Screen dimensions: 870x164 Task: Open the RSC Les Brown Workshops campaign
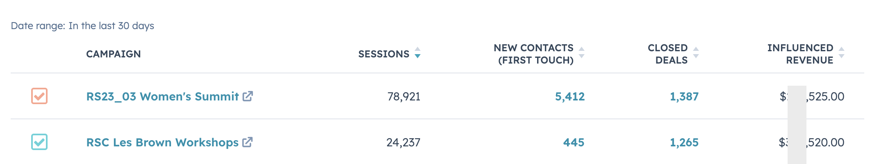click(x=162, y=142)
